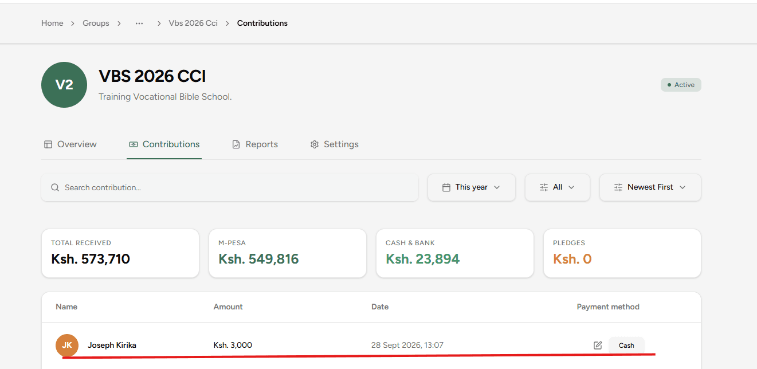Viewport: 757px width, 369px height.
Task: Click the magnifier icon in search box
Action: pos(55,187)
